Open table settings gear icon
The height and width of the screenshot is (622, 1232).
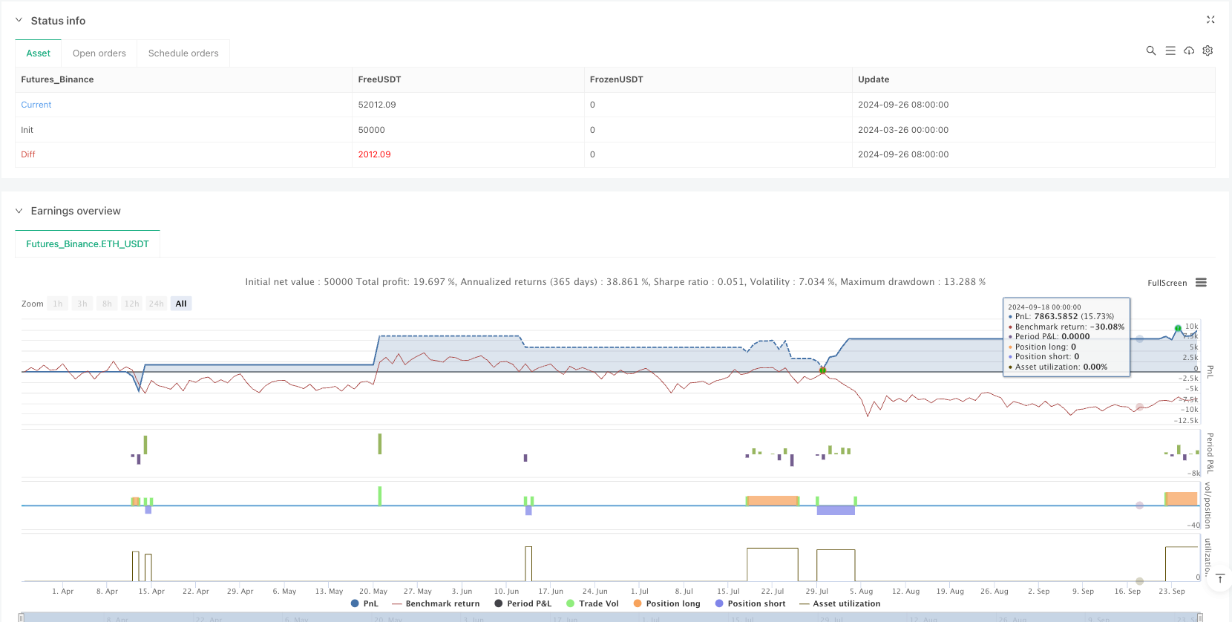(1208, 50)
